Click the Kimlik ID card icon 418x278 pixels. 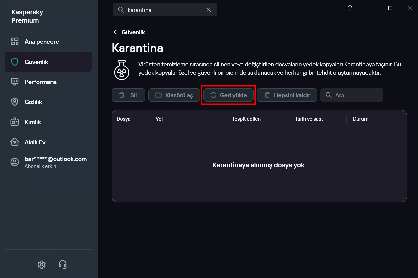coord(15,122)
